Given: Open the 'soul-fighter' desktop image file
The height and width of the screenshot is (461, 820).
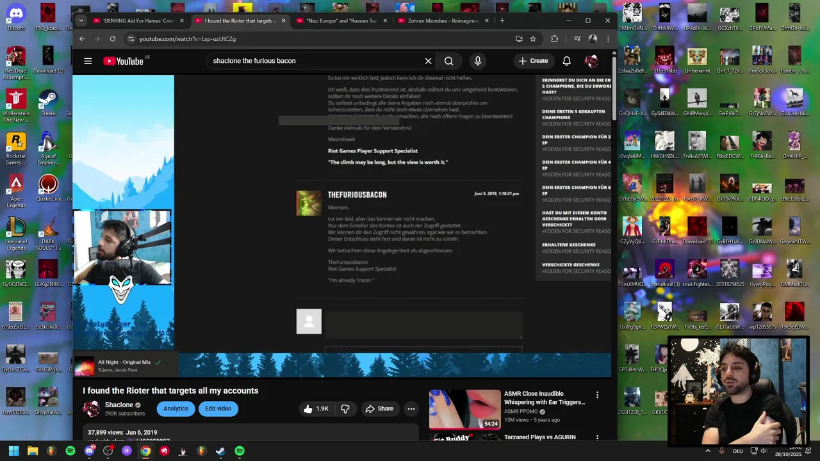Looking at the screenshot, I should pos(697,273).
